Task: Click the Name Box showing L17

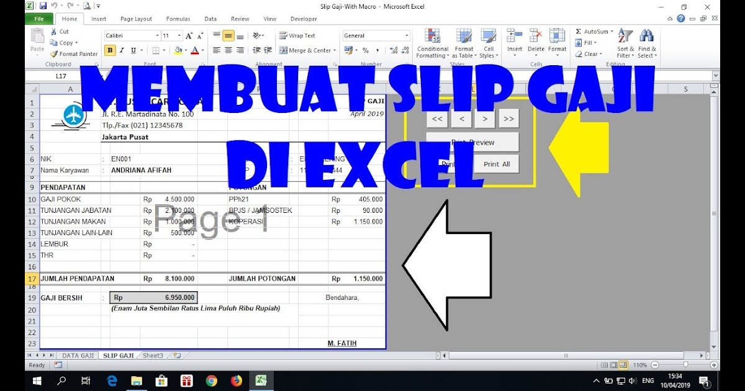Action: 62,76
